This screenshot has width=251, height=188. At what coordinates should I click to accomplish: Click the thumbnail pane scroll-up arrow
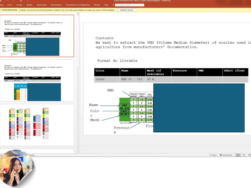click(78, 14)
